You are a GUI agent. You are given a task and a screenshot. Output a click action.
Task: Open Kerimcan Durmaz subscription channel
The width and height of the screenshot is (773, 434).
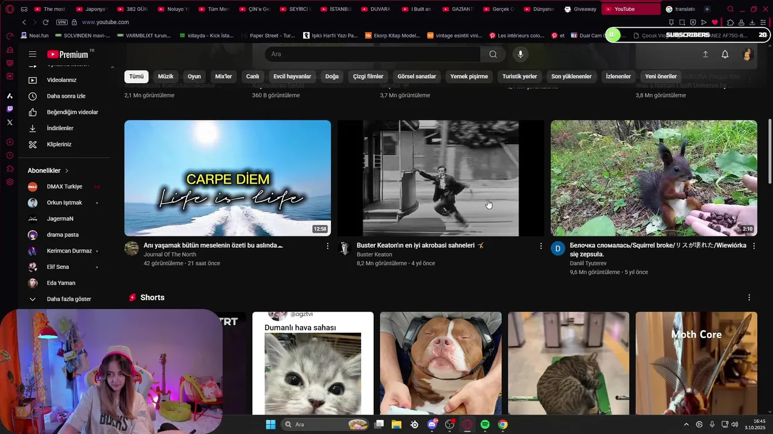64,251
